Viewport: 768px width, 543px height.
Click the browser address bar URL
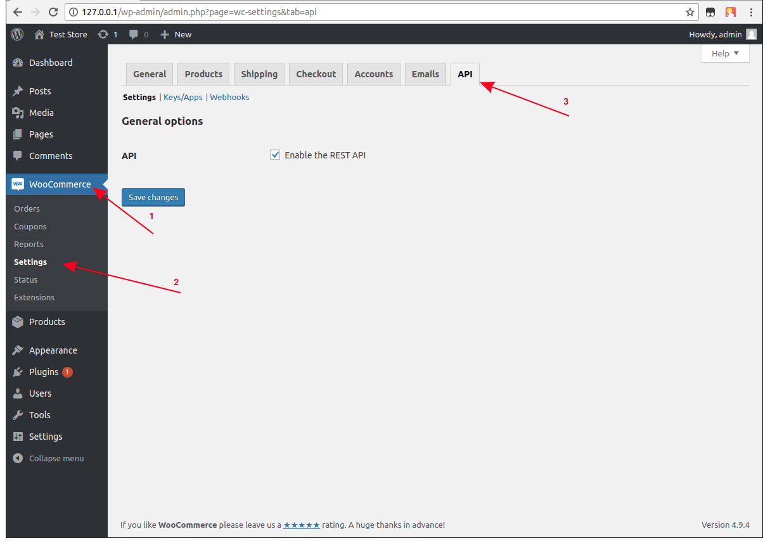[x=199, y=12]
